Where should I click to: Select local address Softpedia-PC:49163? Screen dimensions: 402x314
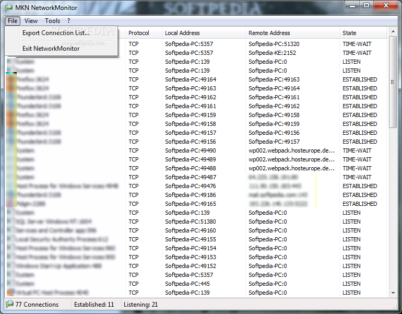(x=191, y=88)
